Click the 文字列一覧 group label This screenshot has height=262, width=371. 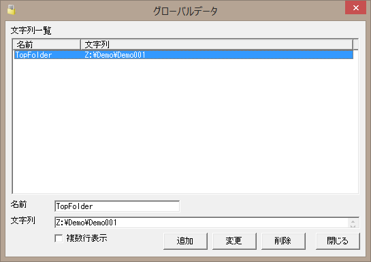tap(31, 31)
